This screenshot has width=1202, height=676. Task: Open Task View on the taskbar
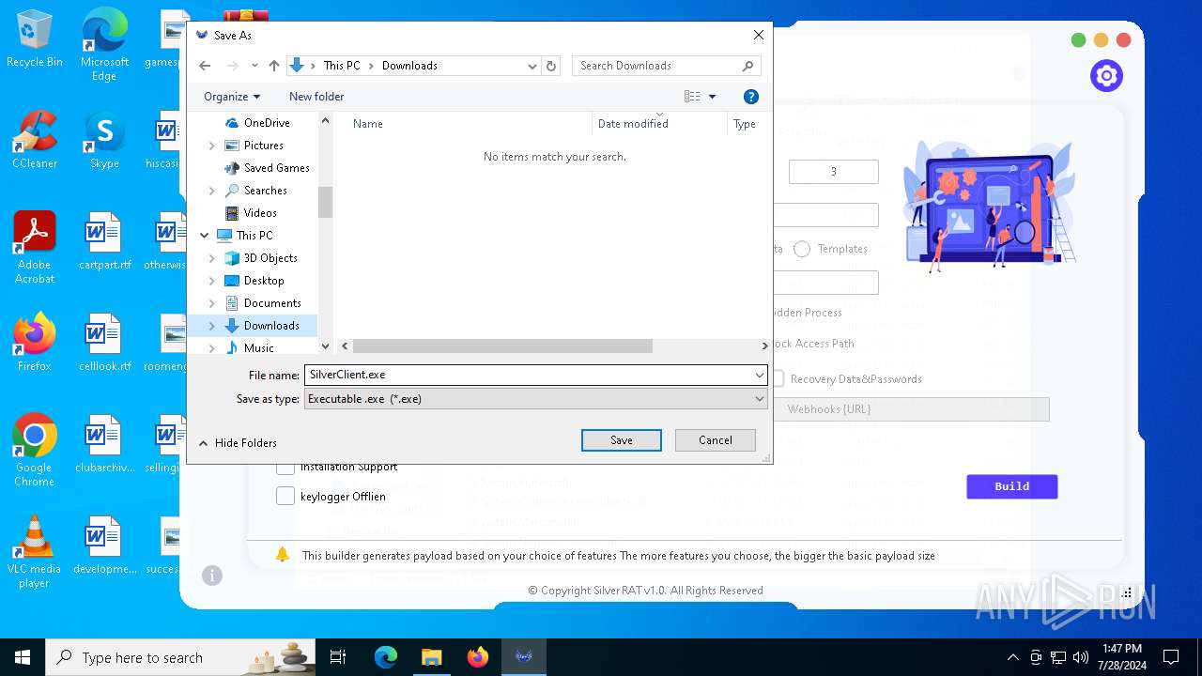(338, 657)
